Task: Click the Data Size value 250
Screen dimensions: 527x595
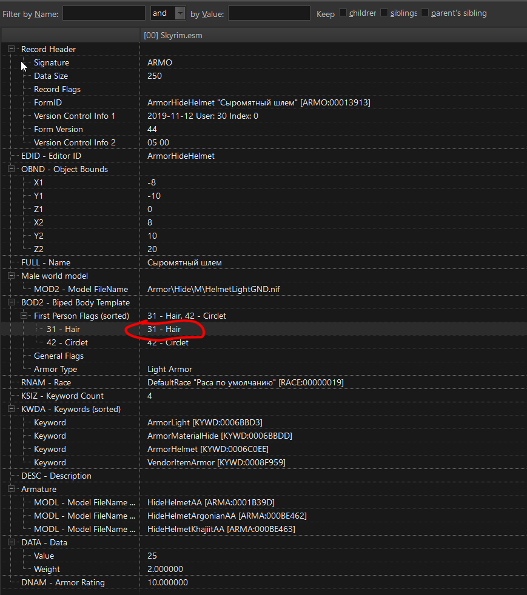Action: [155, 76]
